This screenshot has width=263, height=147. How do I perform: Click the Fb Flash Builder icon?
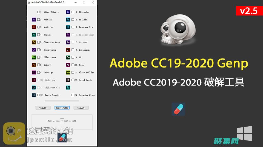[68, 80]
